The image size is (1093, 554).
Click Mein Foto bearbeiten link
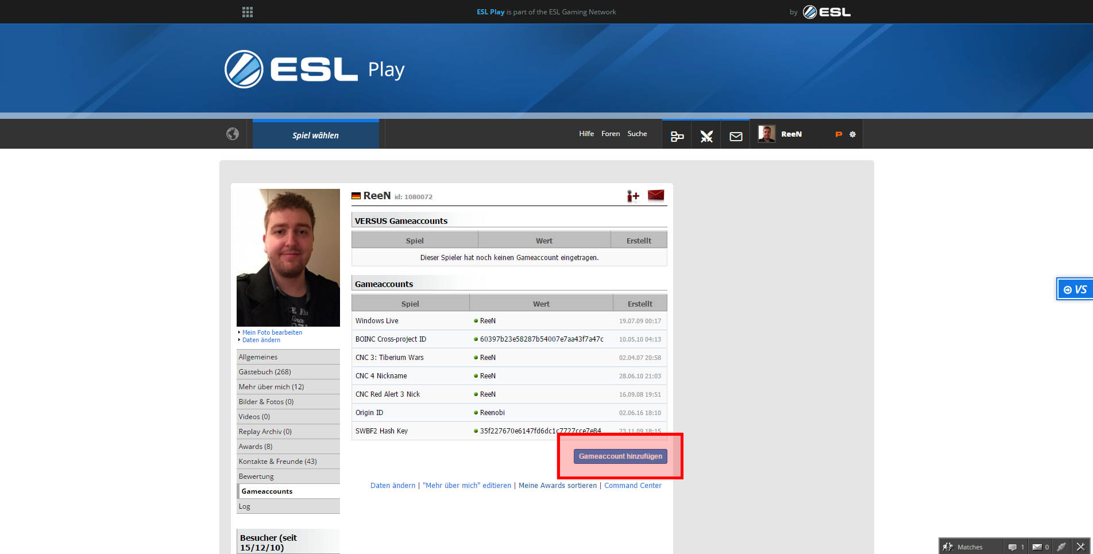(272, 332)
